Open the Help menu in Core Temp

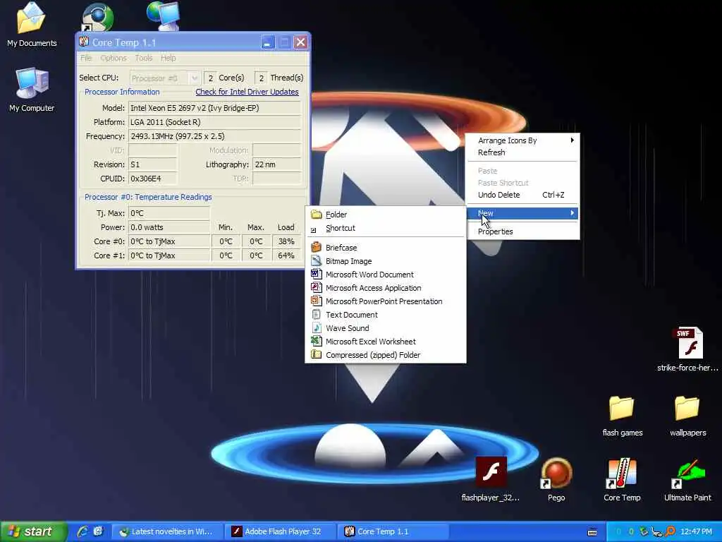(x=168, y=58)
